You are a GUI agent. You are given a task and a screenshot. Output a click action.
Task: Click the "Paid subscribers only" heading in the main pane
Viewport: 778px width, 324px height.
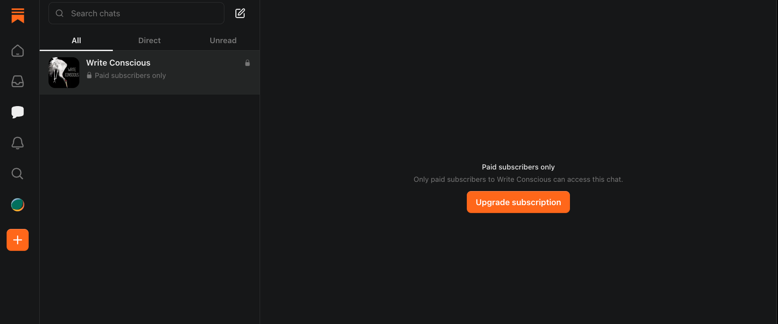pos(518,167)
